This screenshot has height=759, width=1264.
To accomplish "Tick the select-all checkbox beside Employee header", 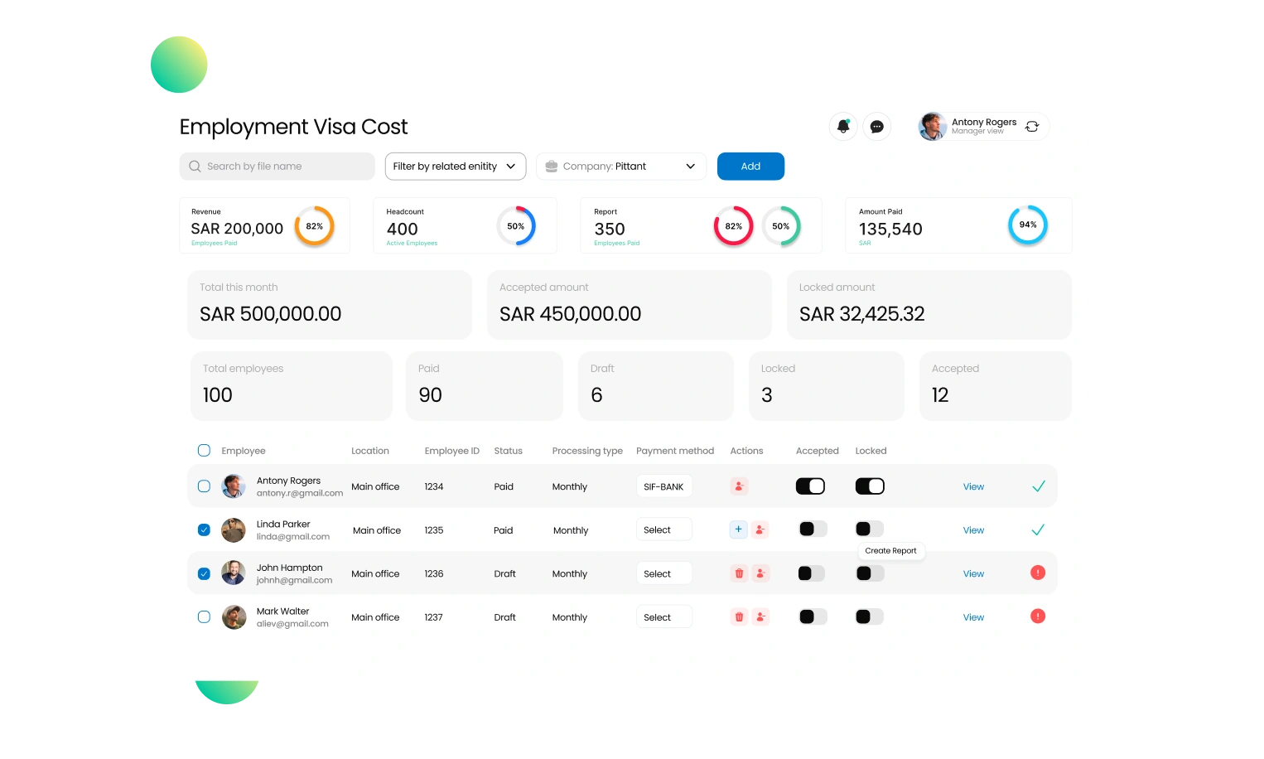I will (x=204, y=451).
